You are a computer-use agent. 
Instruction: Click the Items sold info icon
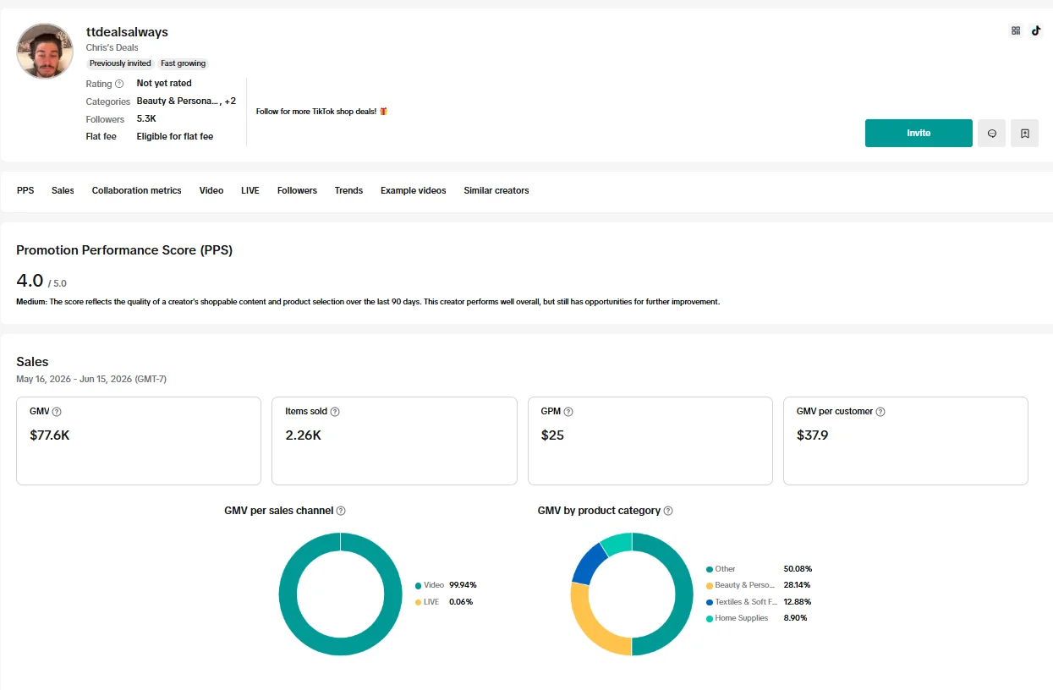point(335,412)
